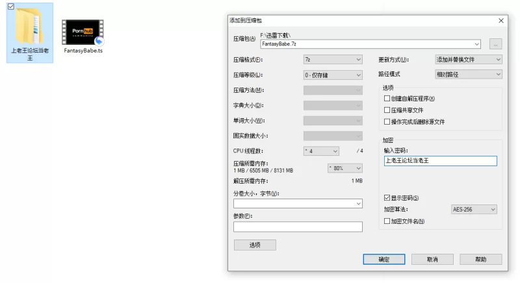The height and width of the screenshot is (283, 520).
Task: Click the 确定 button to confirm
Action: [x=383, y=259]
